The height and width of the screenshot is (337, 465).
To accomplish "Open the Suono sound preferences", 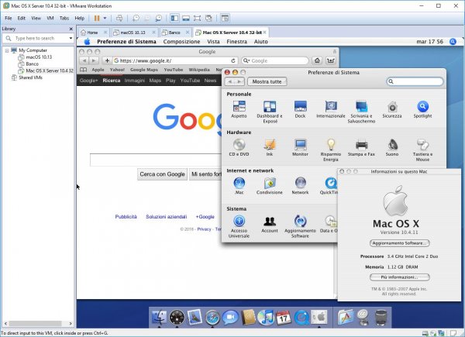I will point(392,146).
